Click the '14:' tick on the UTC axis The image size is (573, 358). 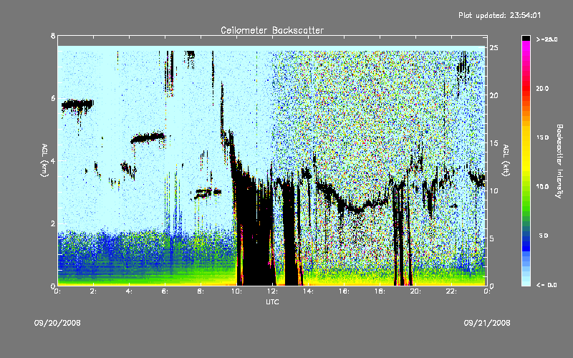(309, 291)
